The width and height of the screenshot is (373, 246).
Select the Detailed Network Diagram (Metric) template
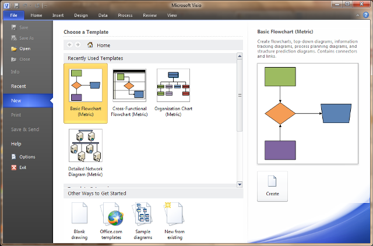(86, 153)
